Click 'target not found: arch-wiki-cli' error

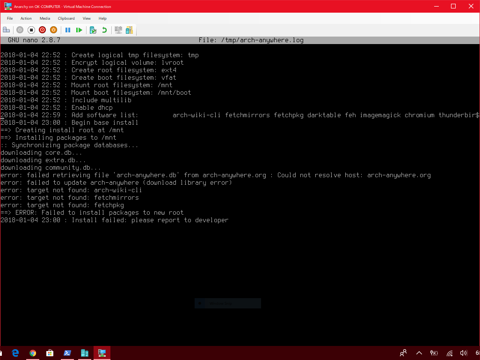tap(71, 190)
